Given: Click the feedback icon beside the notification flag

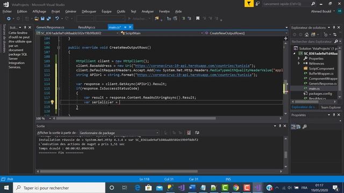Looking at the screenshot, I should click(257, 4).
